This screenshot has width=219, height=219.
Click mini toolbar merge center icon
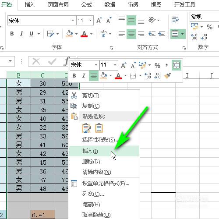(x=177, y=65)
